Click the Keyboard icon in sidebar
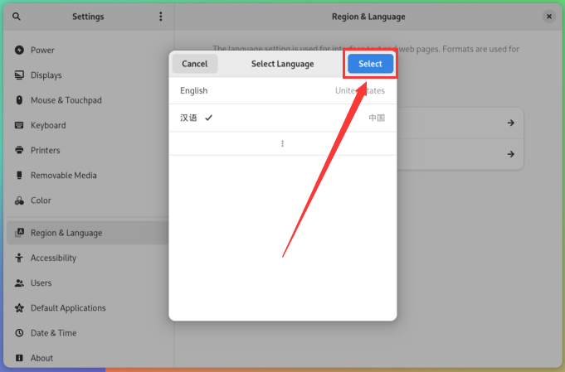The image size is (565, 372). click(x=19, y=125)
